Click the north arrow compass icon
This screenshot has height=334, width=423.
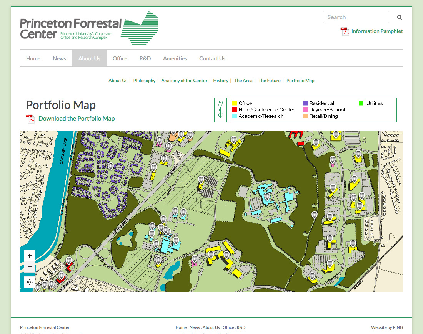(220, 110)
